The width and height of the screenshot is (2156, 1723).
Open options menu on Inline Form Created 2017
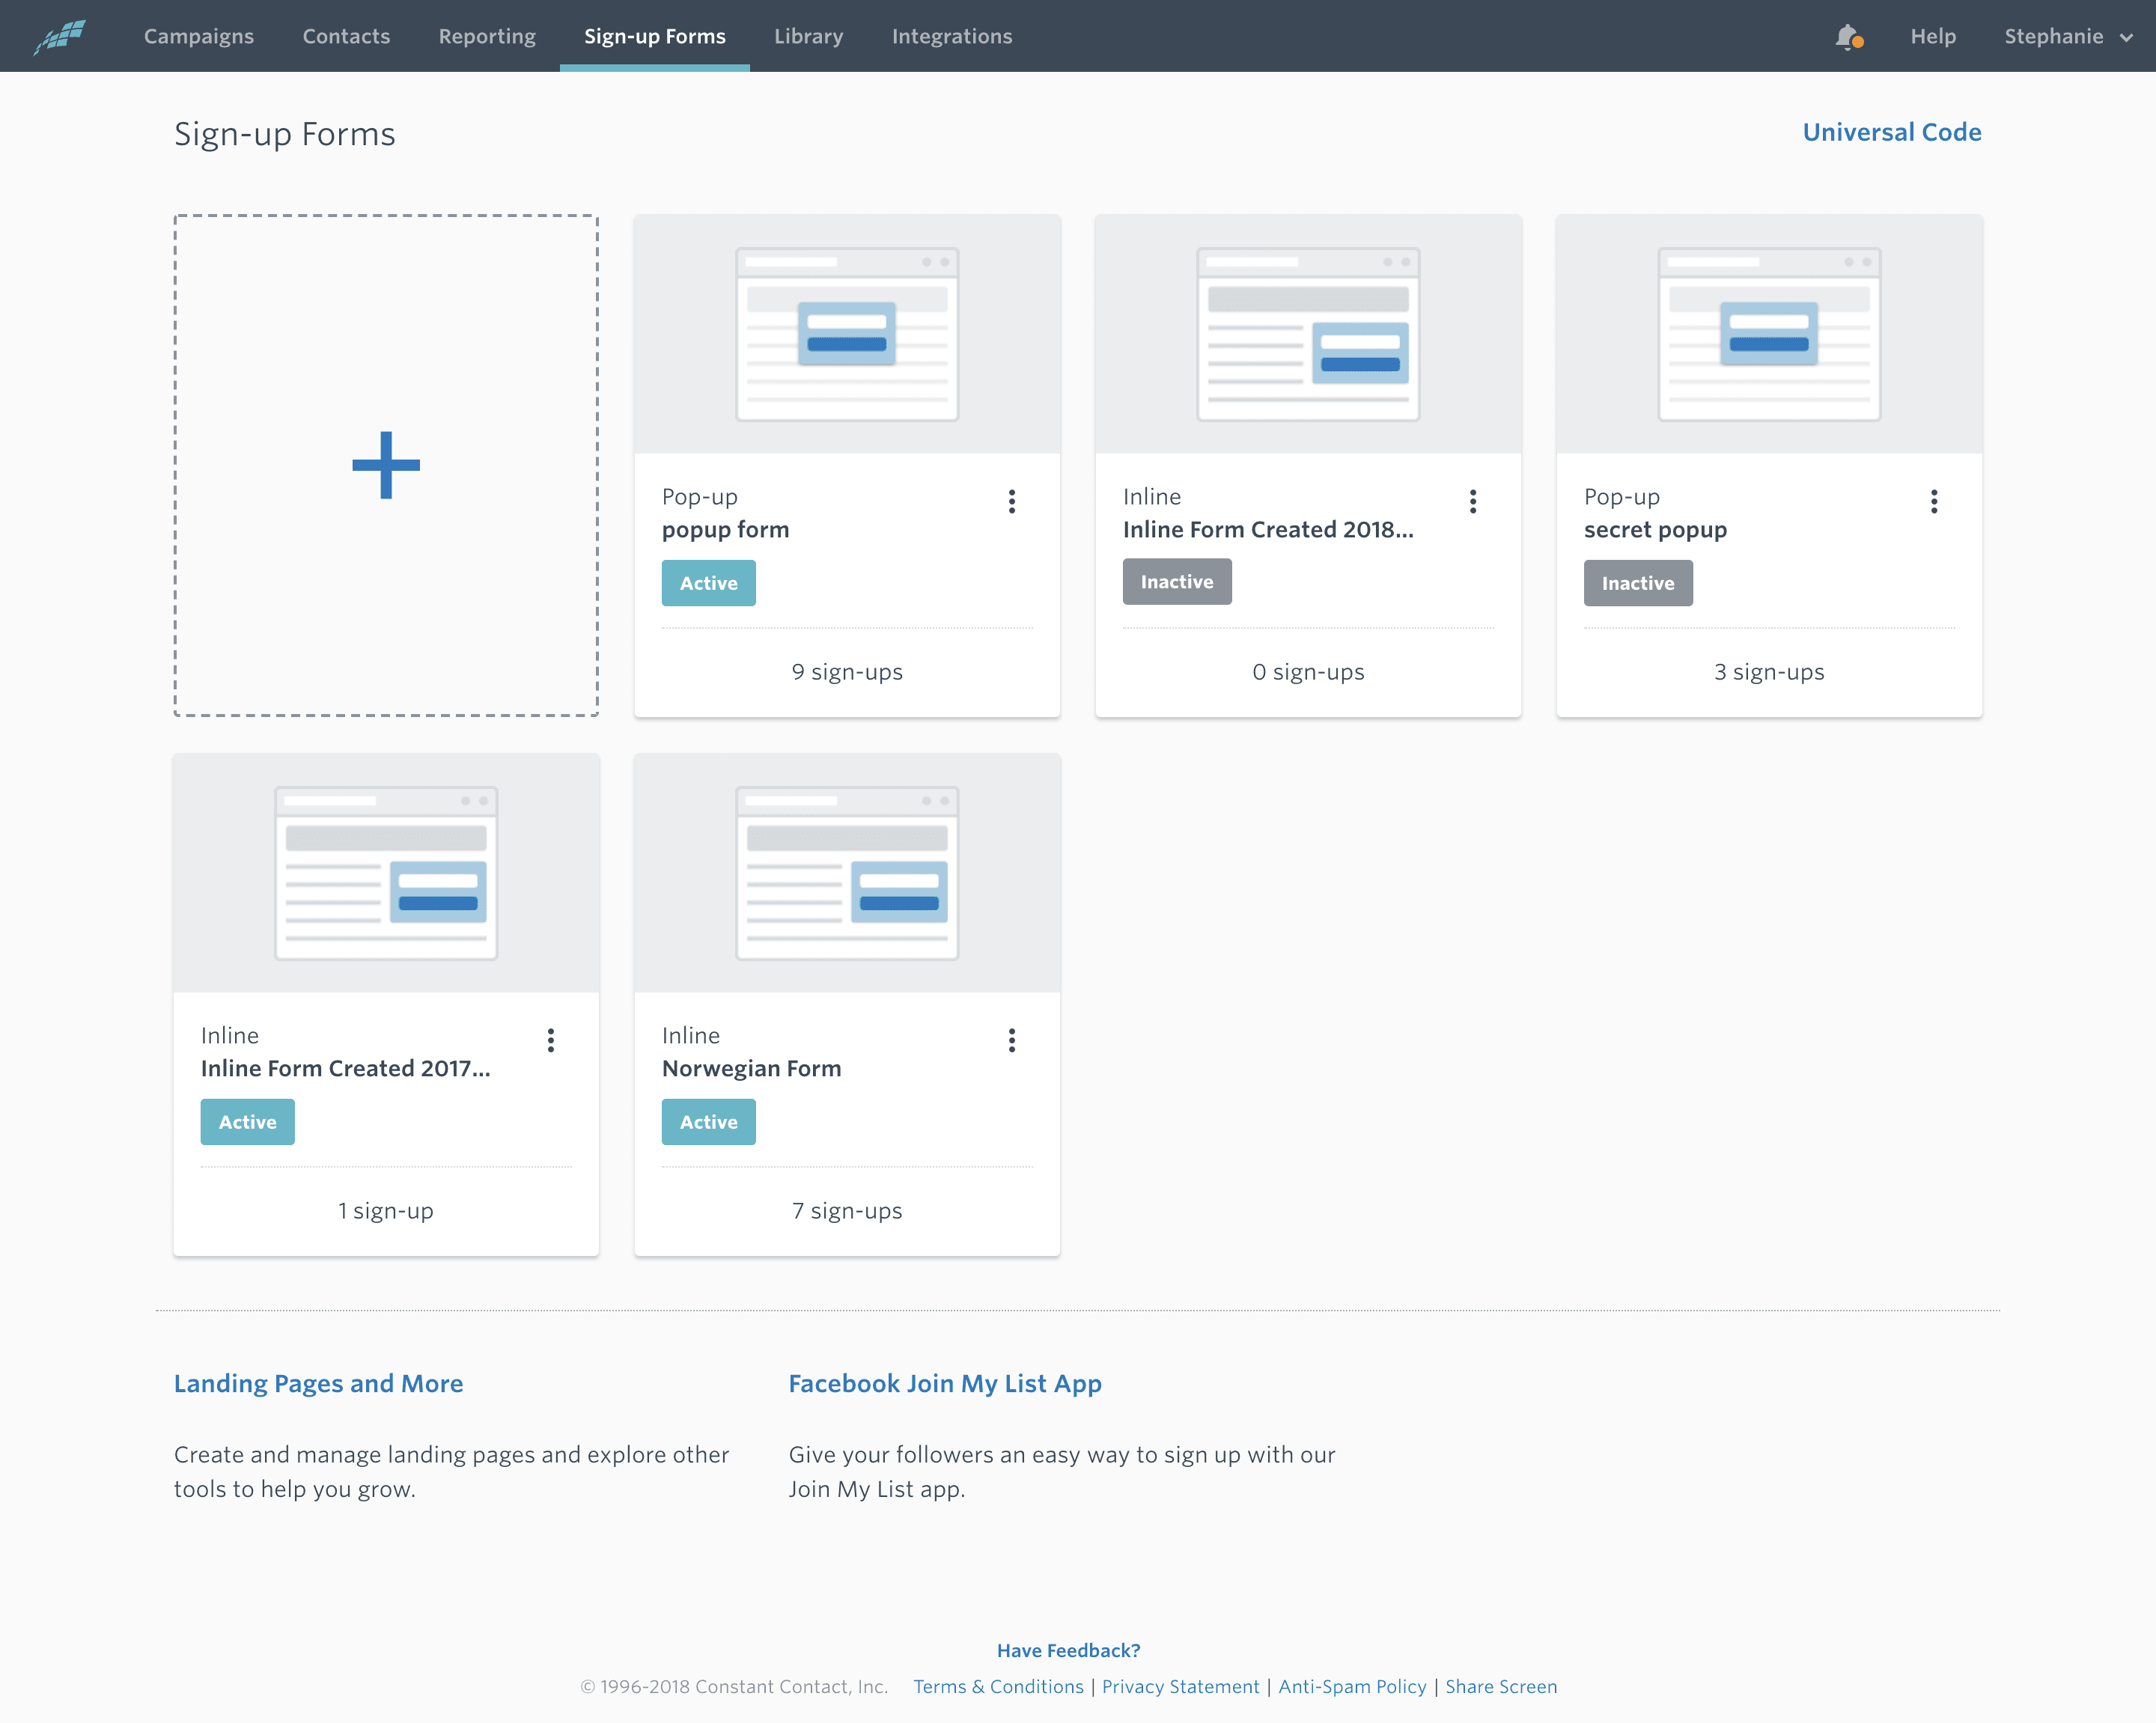tap(551, 1041)
